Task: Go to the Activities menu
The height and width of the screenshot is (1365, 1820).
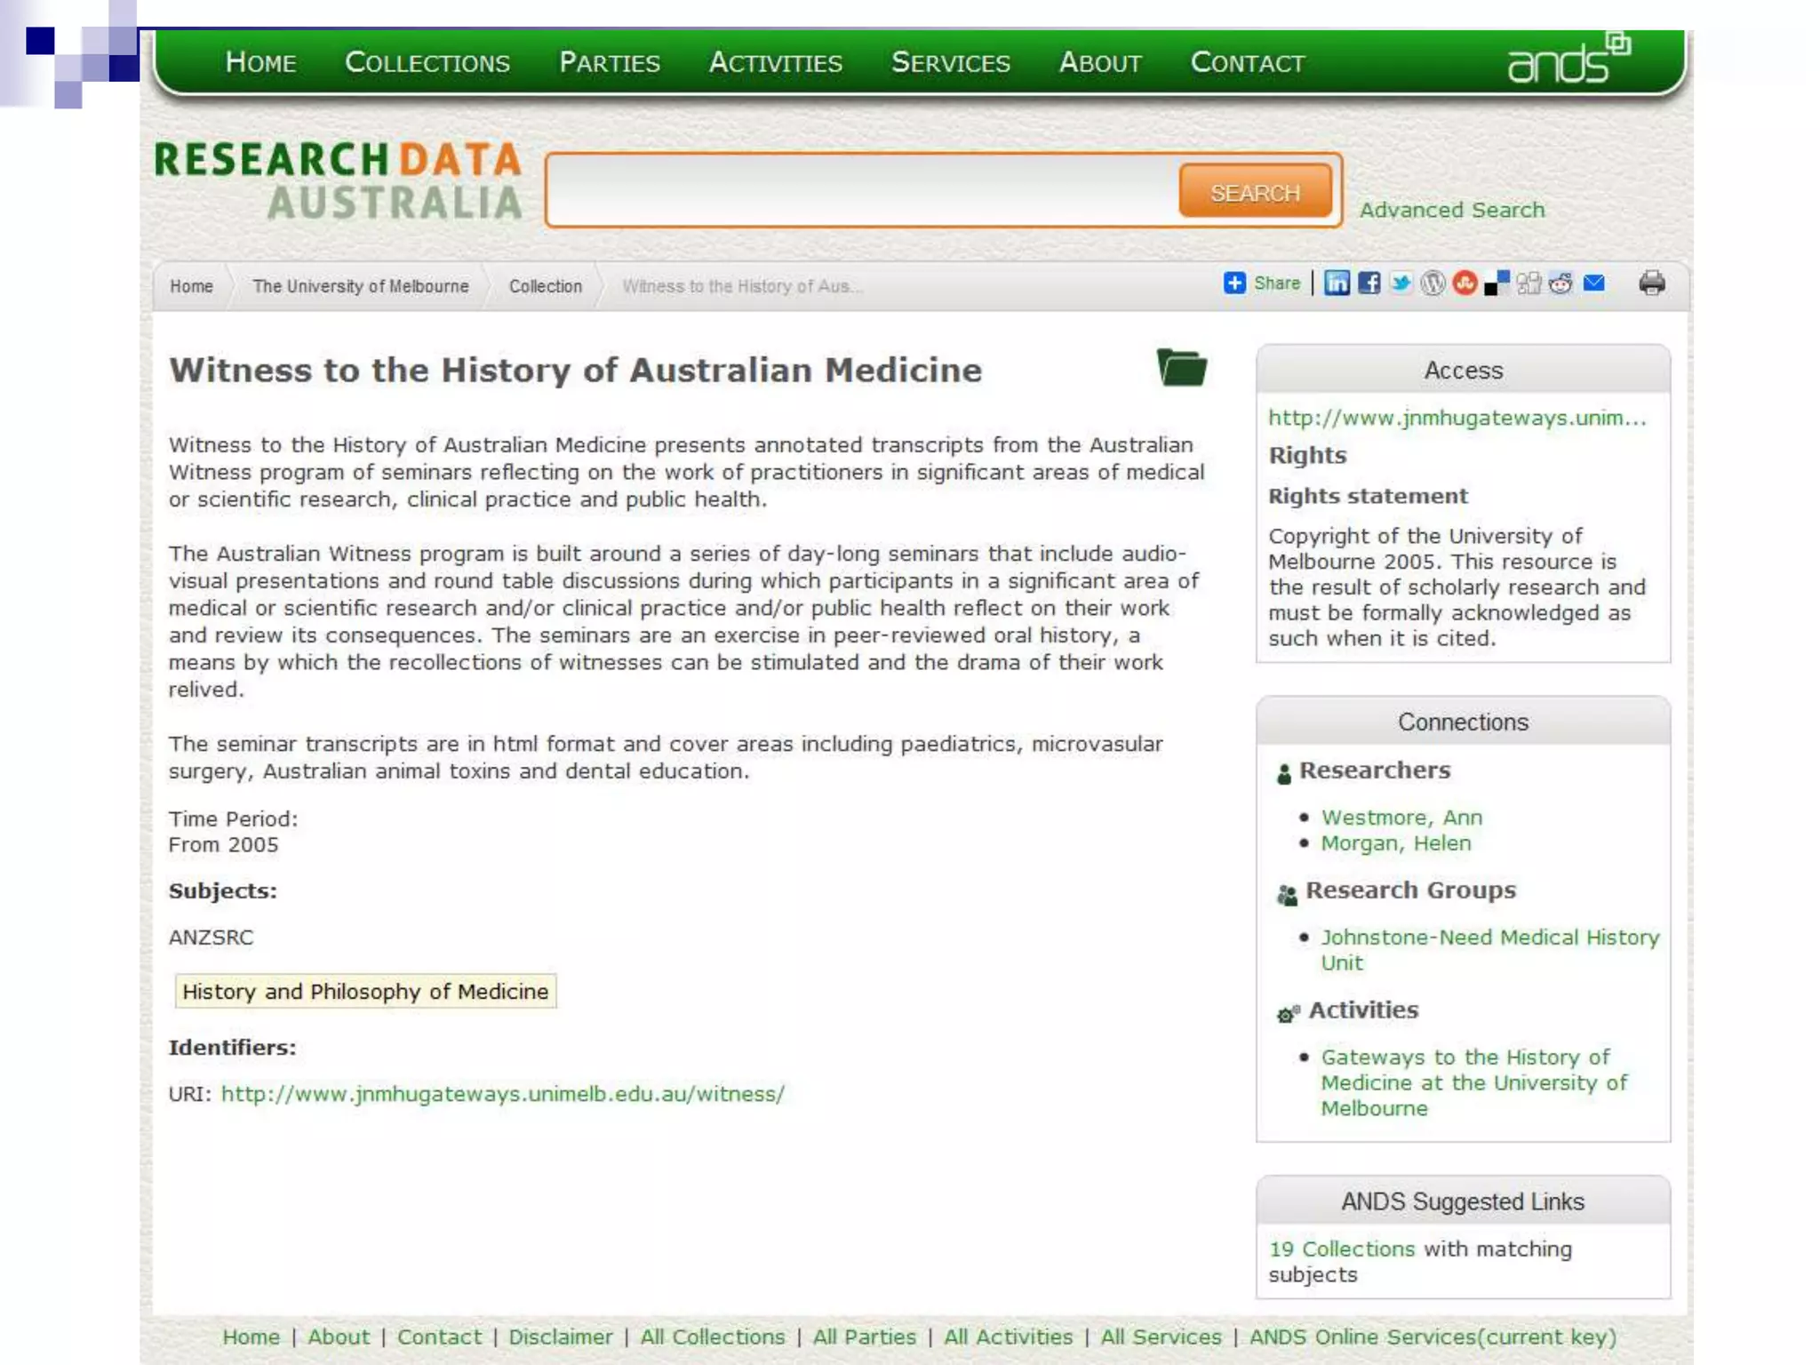Action: click(775, 62)
